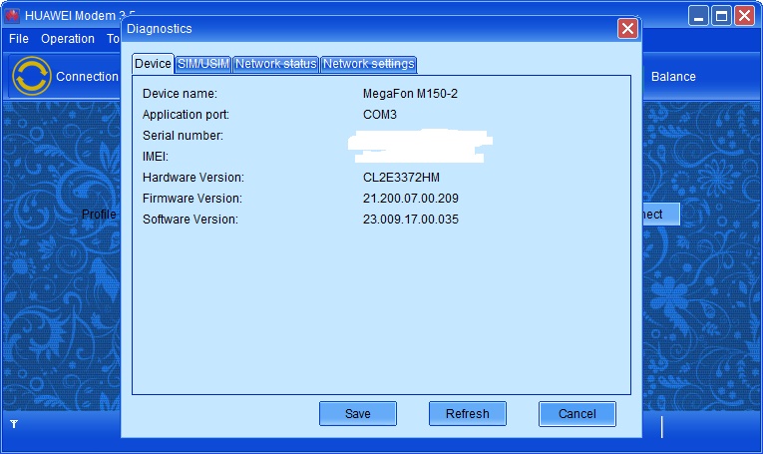
Task: Select the application port value COM3
Action: tap(380, 115)
